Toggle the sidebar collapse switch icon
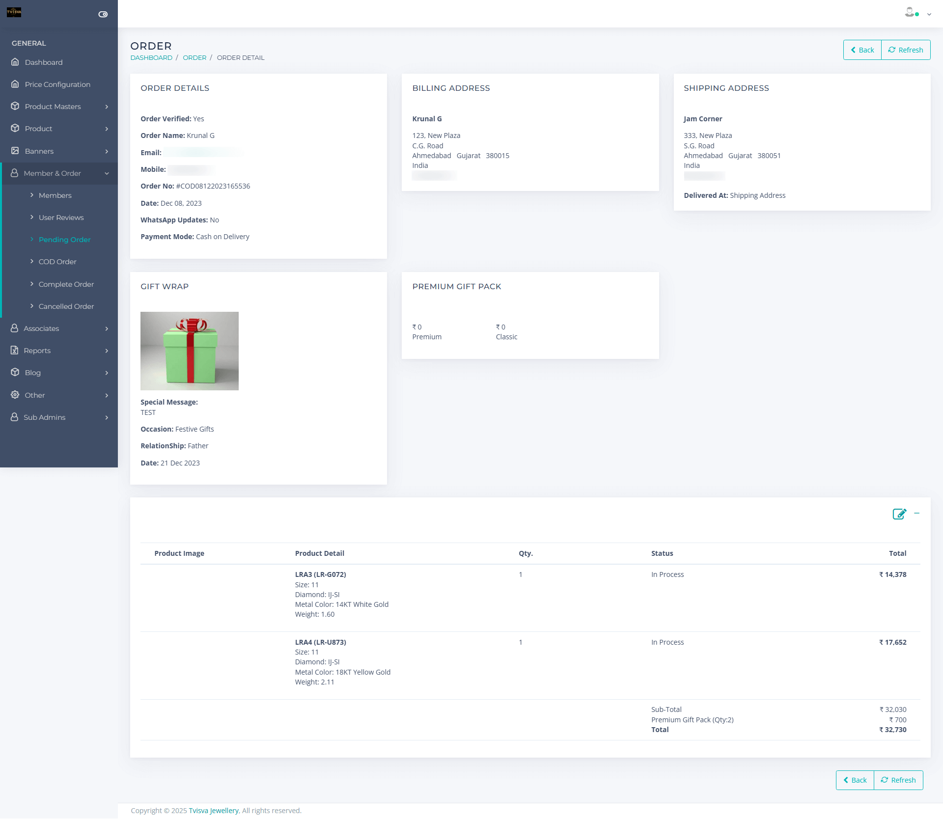 103,14
